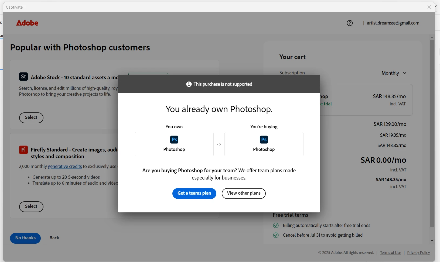
Task: Click the You're buying Photoshop card
Action: [264, 144]
